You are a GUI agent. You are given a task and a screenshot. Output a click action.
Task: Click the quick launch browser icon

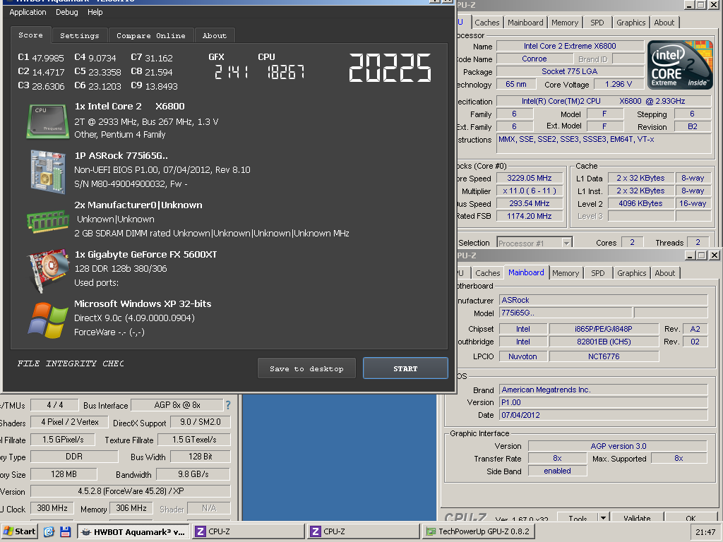[49, 531]
